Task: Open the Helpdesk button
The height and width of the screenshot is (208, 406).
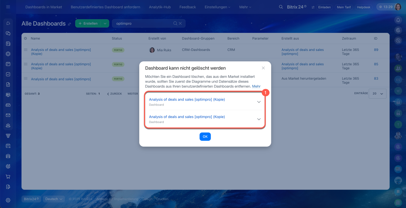Action: click(x=363, y=7)
